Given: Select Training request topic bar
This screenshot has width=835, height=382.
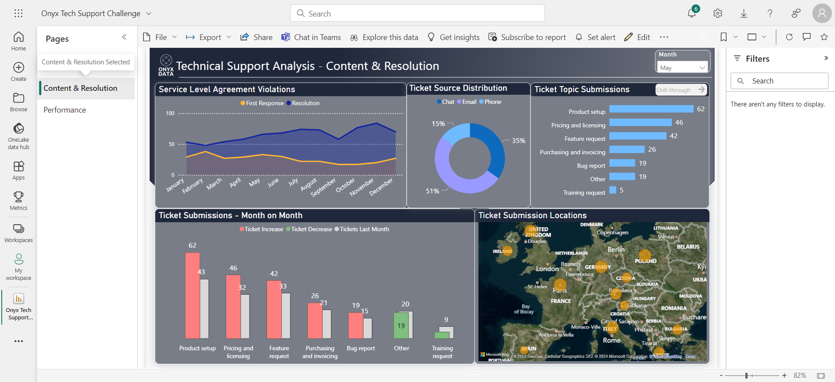Looking at the screenshot, I should click(613, 190).
